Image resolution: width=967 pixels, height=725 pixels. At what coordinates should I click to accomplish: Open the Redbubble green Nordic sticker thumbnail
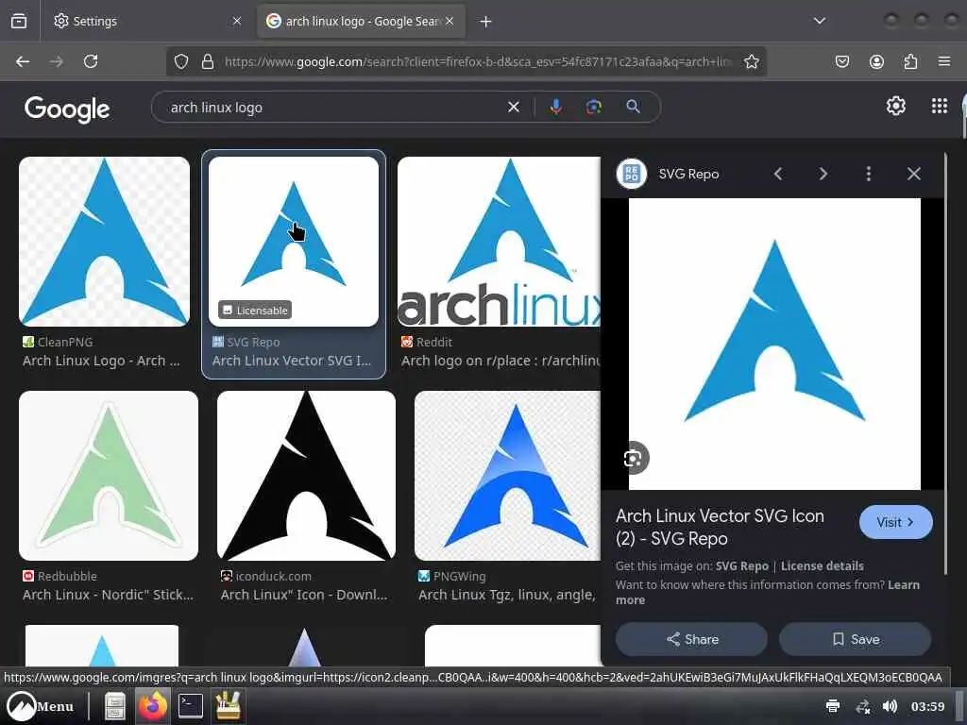click(x=109, y=476)
